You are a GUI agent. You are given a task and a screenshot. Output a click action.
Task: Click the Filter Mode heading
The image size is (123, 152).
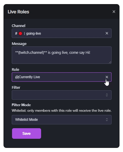coord(21,105)
